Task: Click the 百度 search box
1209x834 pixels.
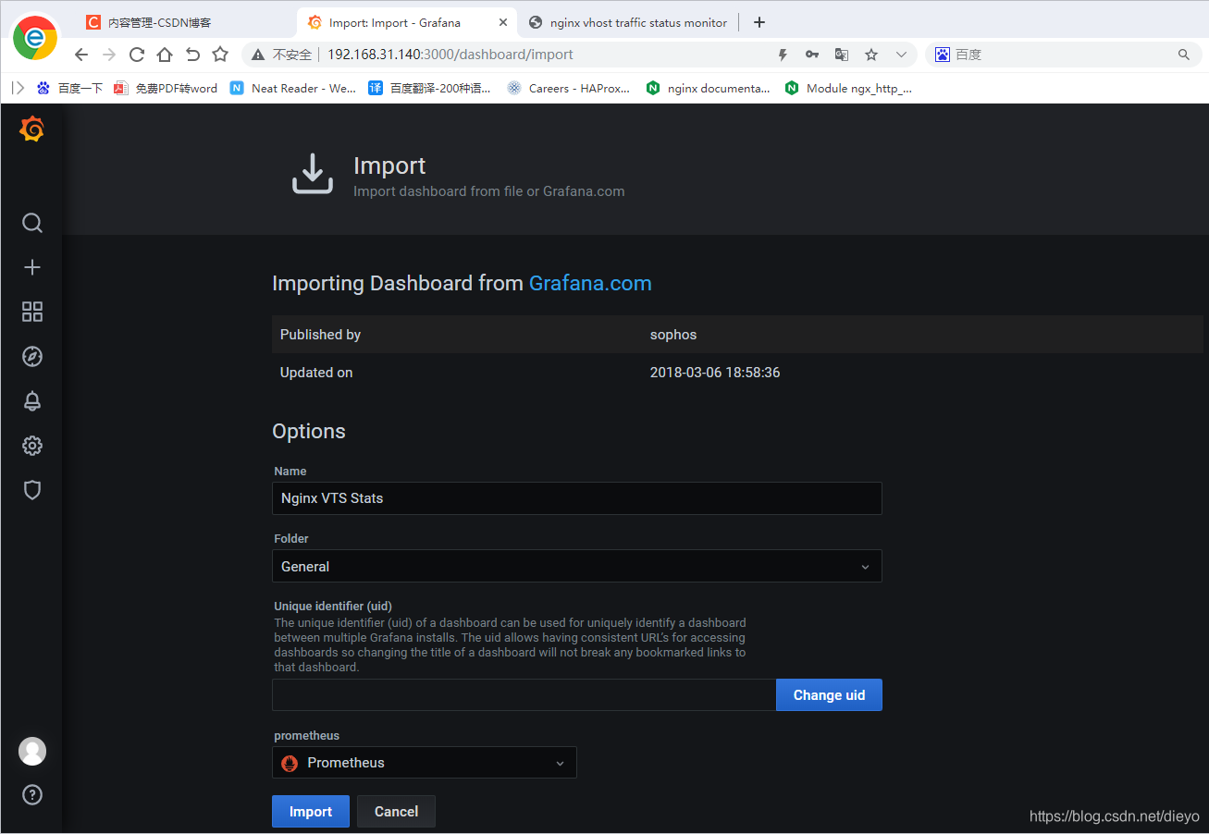Action: click(x=1064, y=55)
